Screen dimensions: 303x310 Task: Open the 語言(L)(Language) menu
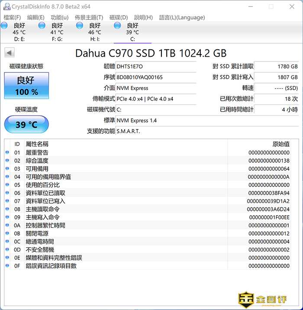pyautogui.click(x=182, y=17)
